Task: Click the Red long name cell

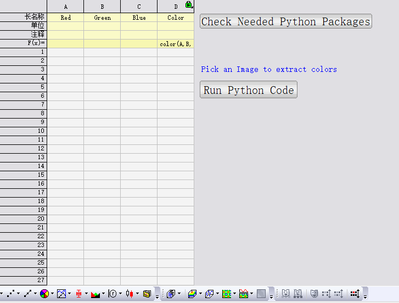Action: click(65, 18)
